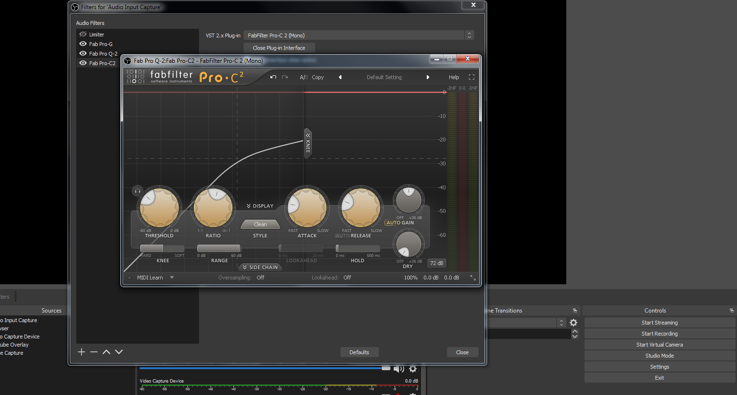
Task: Collapse the Display section
Action: click(260, 206)
